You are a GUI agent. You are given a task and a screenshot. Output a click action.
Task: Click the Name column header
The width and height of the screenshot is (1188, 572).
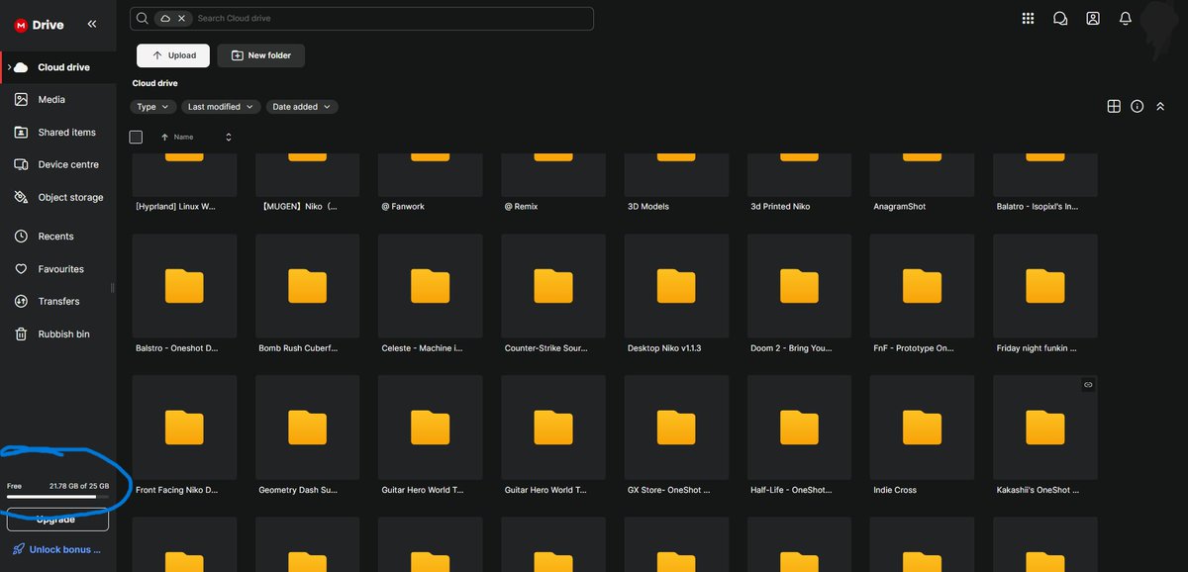(x=184, y=138)
